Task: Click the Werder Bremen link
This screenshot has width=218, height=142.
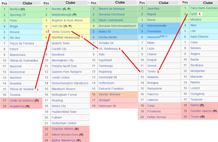Action: [109, 94]
